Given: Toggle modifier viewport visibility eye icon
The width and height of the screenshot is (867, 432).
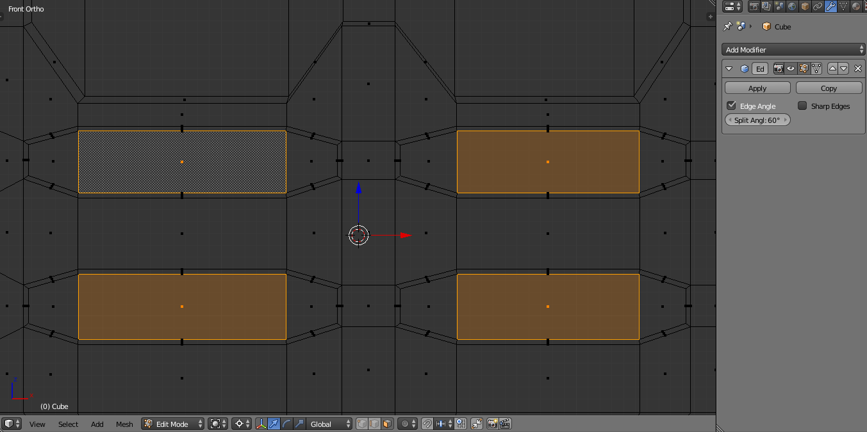Looking at the screenshot, I should [791, 68].
